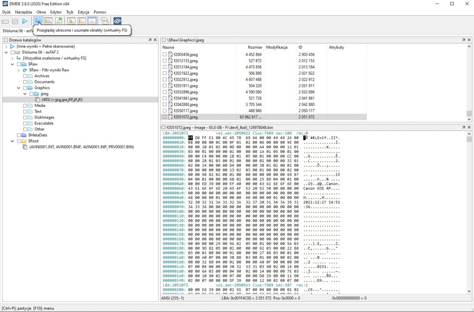This screenshot has height=312, width=474.
Task: Close the f2051072.jpeg hex viewer panel
Action: 469,128
